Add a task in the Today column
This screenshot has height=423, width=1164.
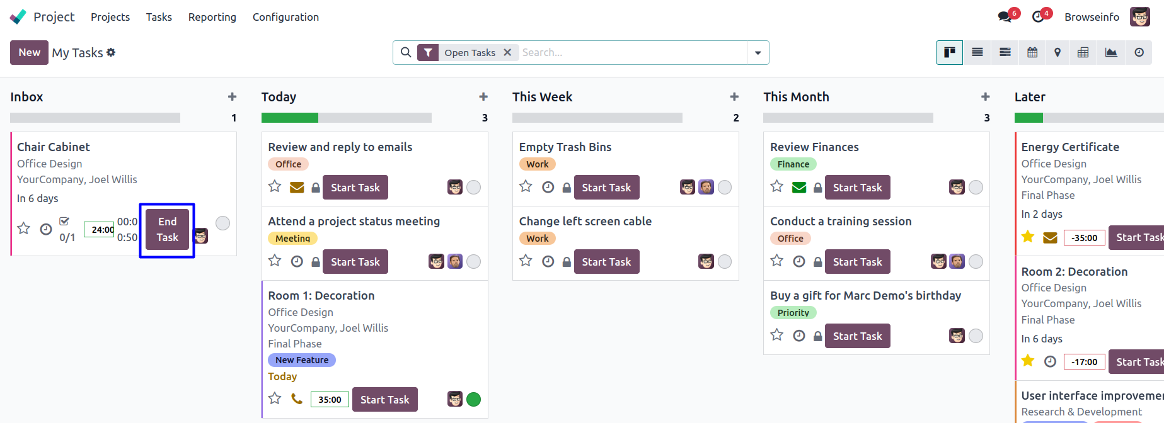tap(483, 97)
